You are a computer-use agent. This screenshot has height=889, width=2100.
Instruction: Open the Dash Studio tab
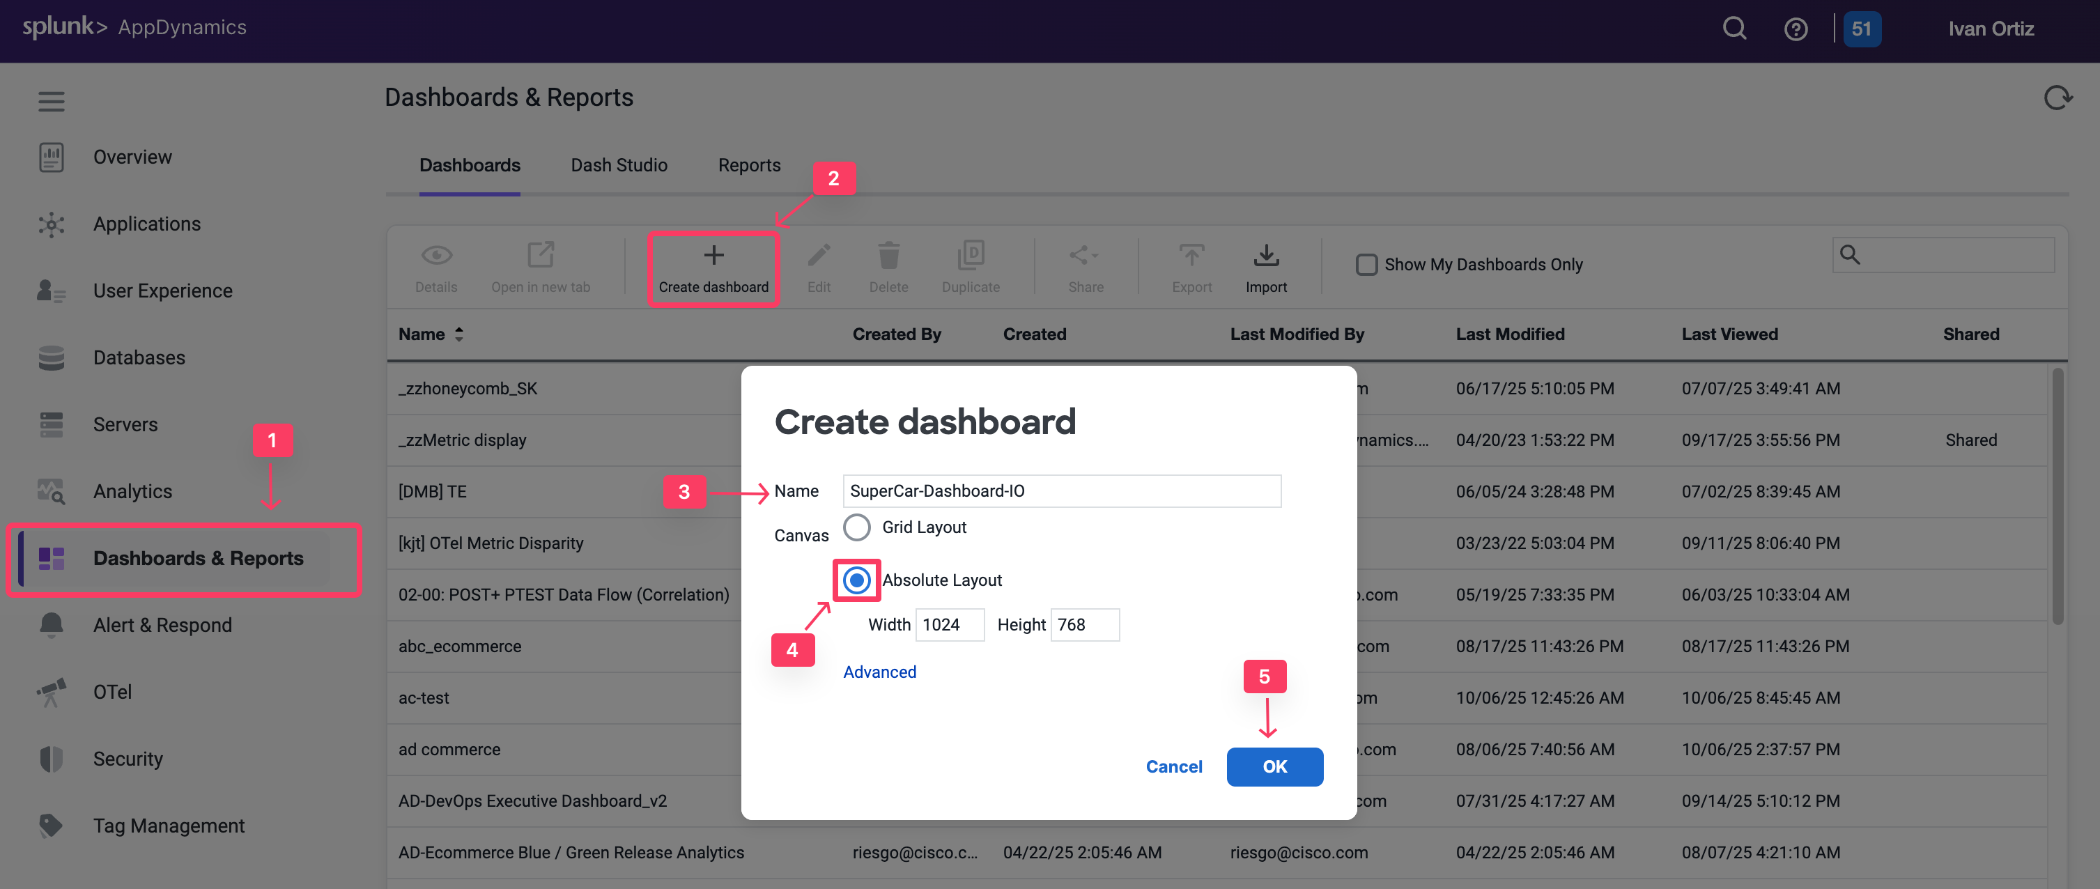pos(619,164)
